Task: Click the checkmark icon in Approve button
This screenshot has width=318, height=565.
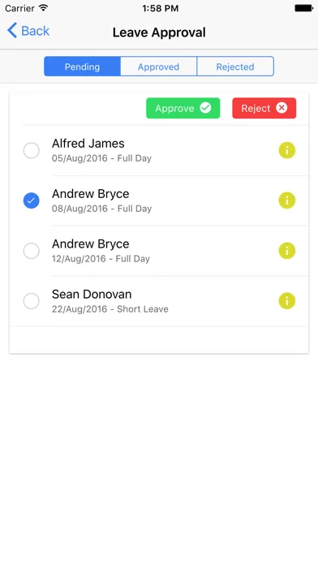Action: point(205,107)
